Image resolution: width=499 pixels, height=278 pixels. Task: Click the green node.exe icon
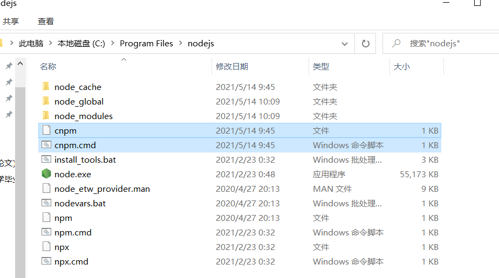pos(46,174)
